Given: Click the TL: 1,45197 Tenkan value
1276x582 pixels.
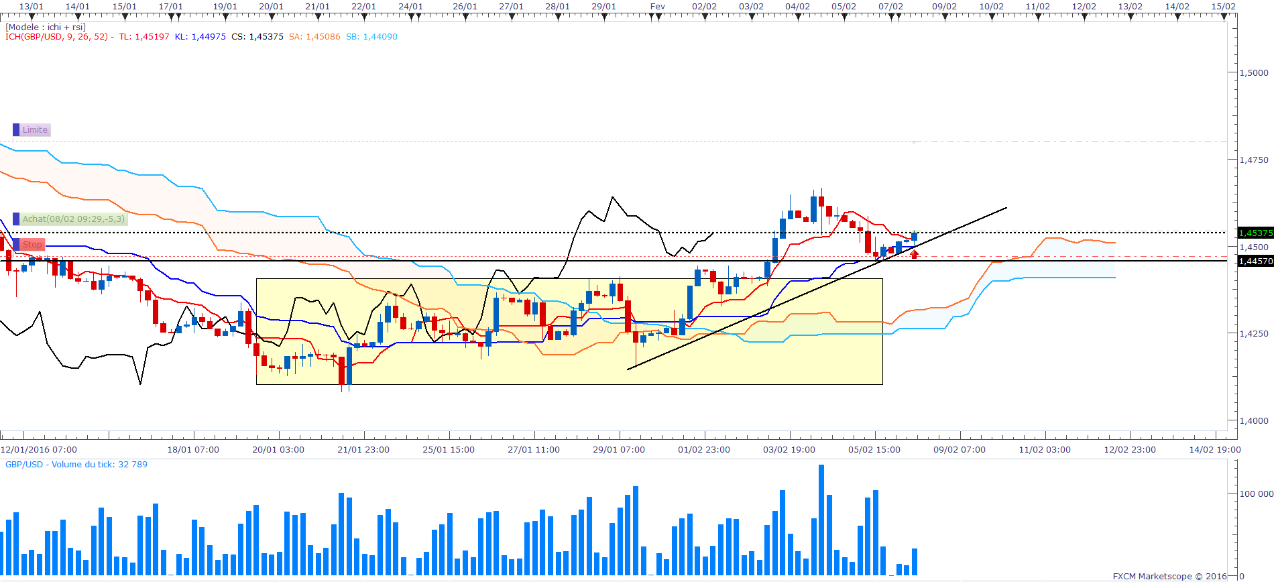Looking at the screenshot, I should tap(144, 37).
